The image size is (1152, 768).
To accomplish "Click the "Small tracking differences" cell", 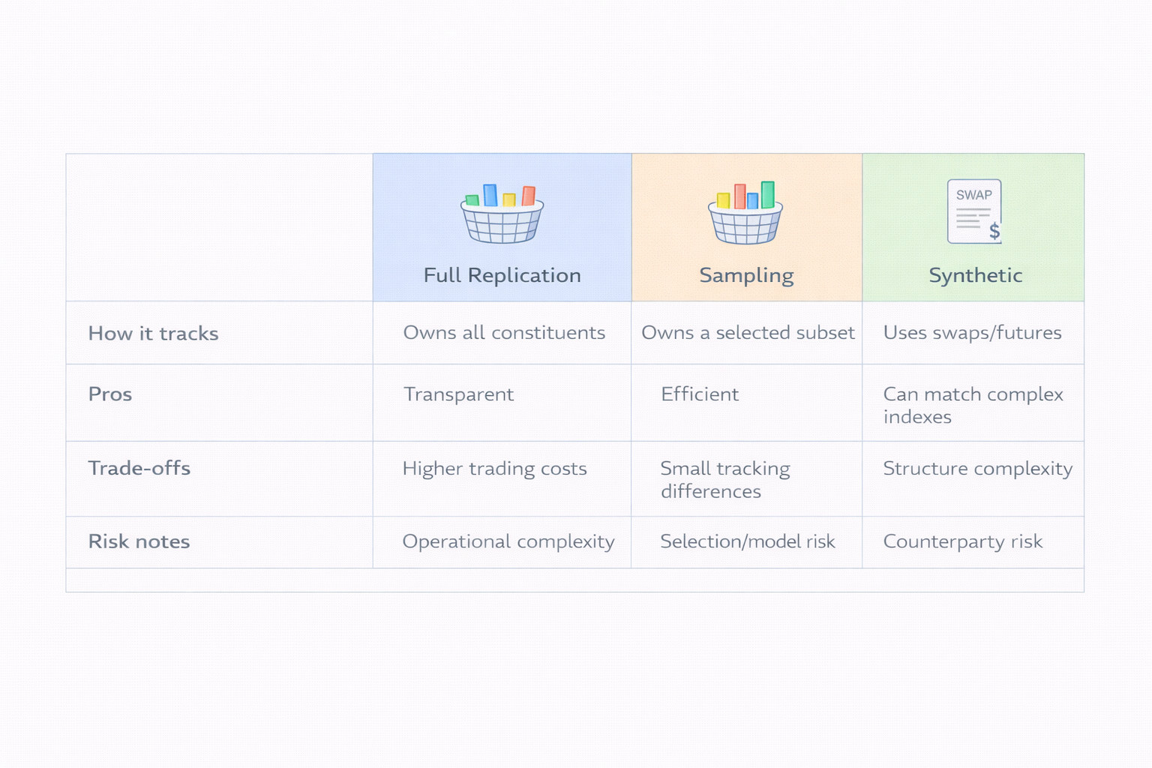I will [724, 479].
